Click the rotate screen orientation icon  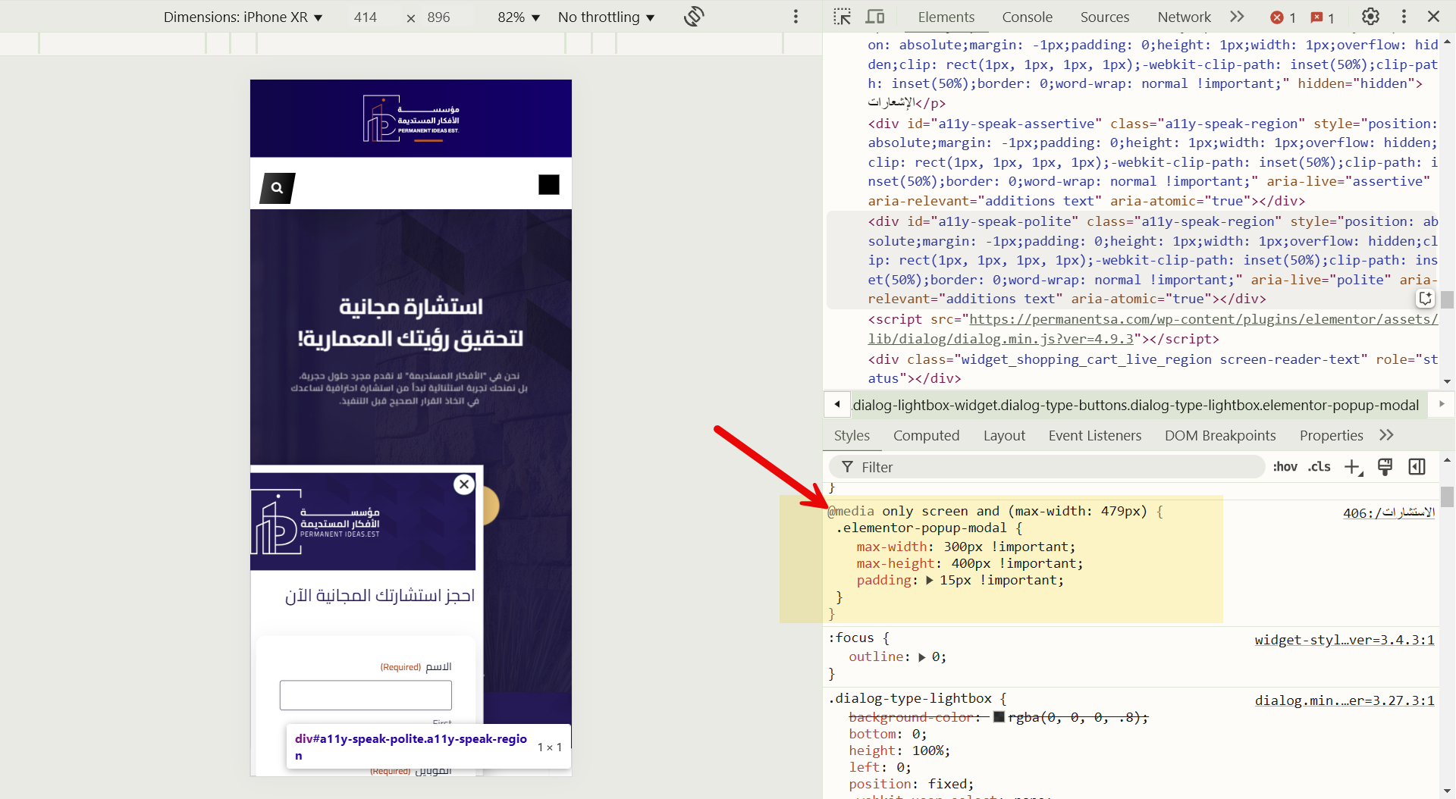click(x=693, y=17)
